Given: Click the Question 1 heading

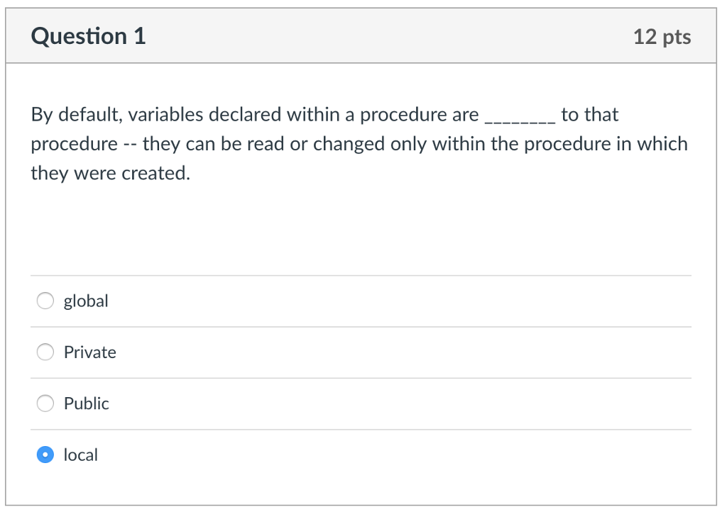Looking at the screenshot, I should click(x=87, y=35).
